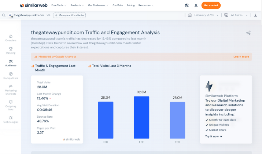Expand the Free Tools menu
Image resolution: width=262 pixels, height=154 pixels.
click(x=59, y=5)
